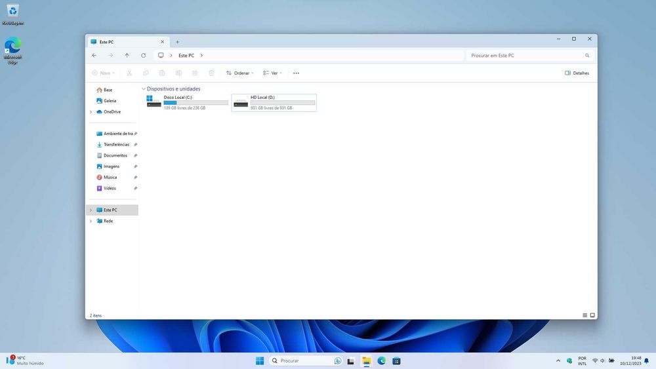Add a new tab with plus
The height and width of the screenshot is (369, 656).
point(177,42)
